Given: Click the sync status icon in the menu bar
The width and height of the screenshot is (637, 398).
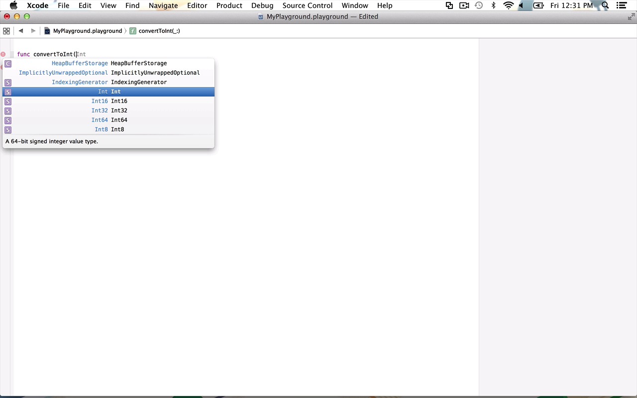Looking at the screenshot, I should (x=449, y=5).
